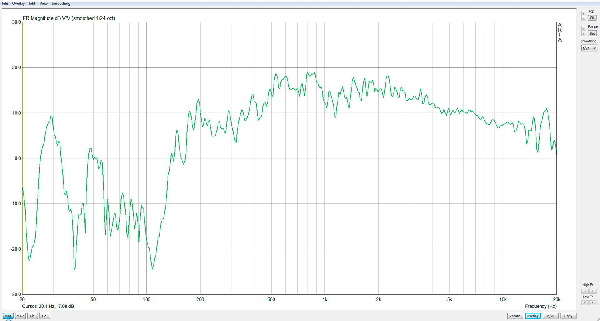Click the Copy button

click(x=568, y=316)
